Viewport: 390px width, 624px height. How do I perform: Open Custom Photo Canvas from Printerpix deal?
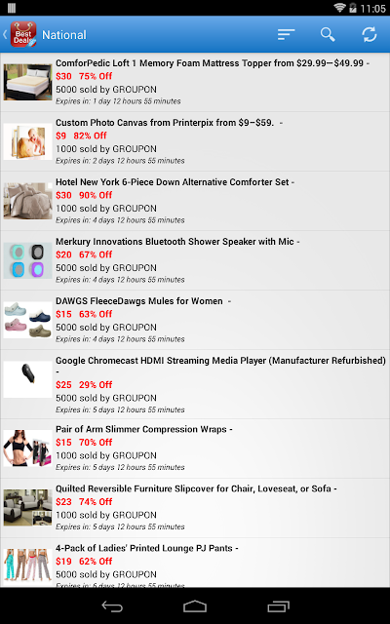(x=195, y=141)
